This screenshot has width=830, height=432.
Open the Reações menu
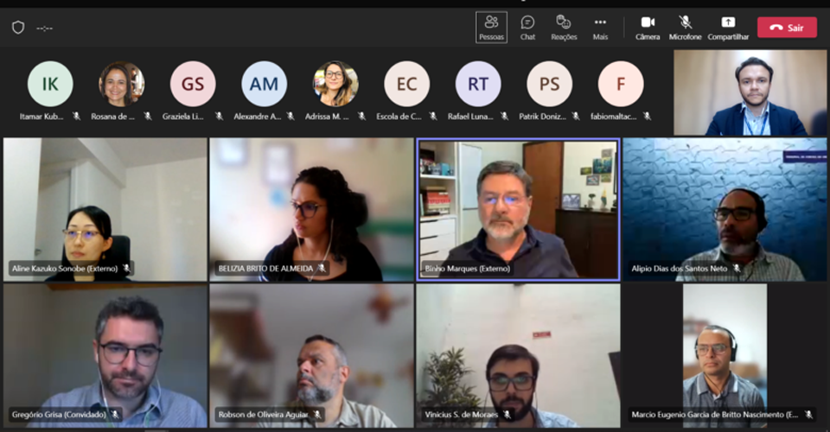[564, 27]
